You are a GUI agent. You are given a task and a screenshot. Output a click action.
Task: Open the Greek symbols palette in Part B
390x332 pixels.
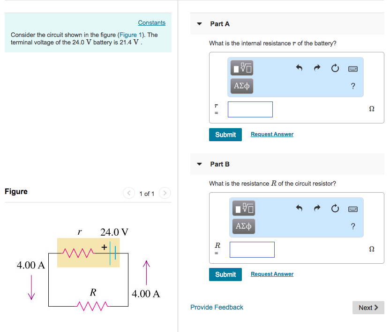click(x=243, y=226)
